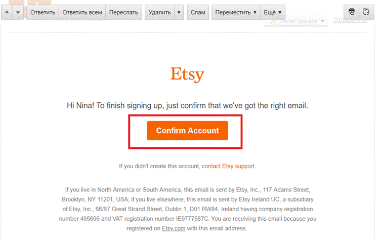This screenshot has height=240, width=382.
Task: Click the translate icon in toolbar
Action: (x=366, y=12)
